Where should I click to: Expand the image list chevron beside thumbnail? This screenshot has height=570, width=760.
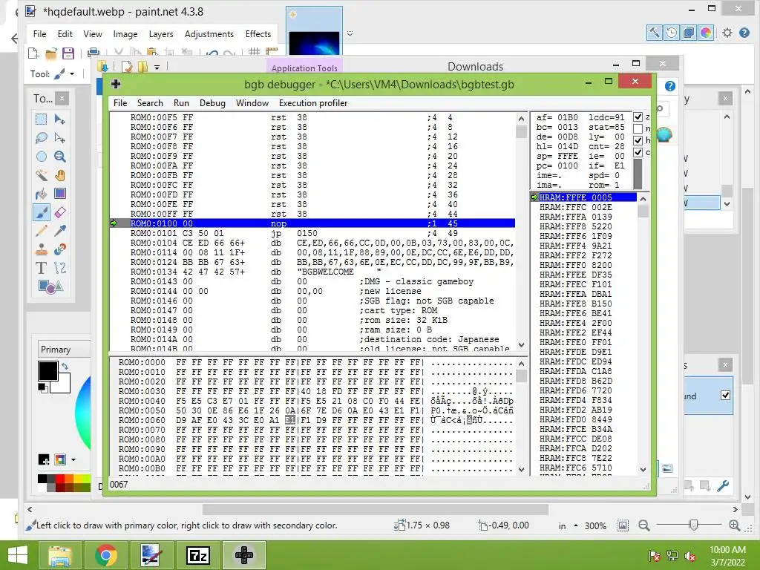tap(350, 33)
